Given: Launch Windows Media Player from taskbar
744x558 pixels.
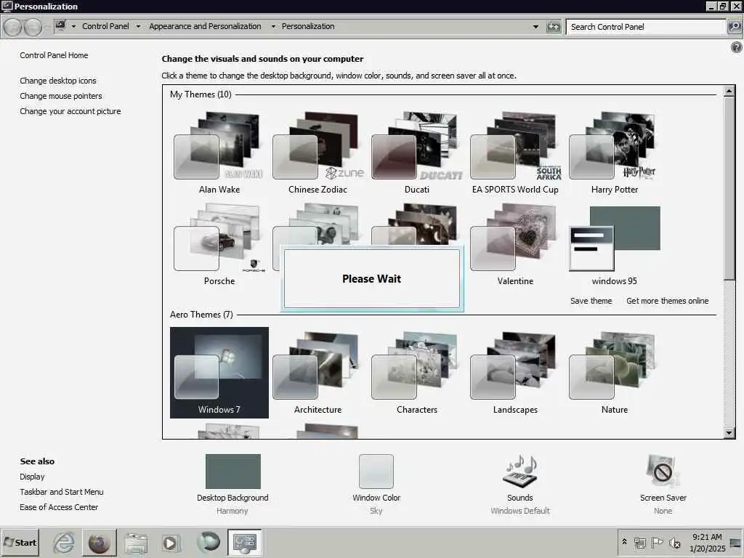Looking at the screenshot, I should click(x=170, y=543).
